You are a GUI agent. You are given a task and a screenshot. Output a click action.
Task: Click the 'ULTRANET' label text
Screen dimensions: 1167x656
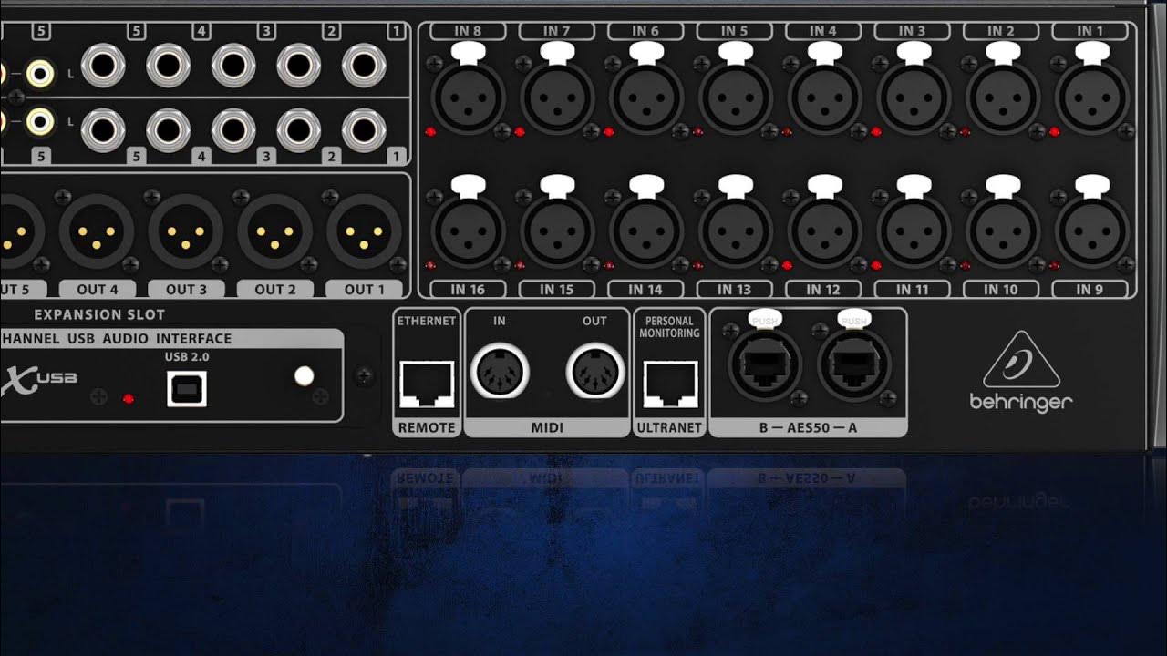click(670, 427)
